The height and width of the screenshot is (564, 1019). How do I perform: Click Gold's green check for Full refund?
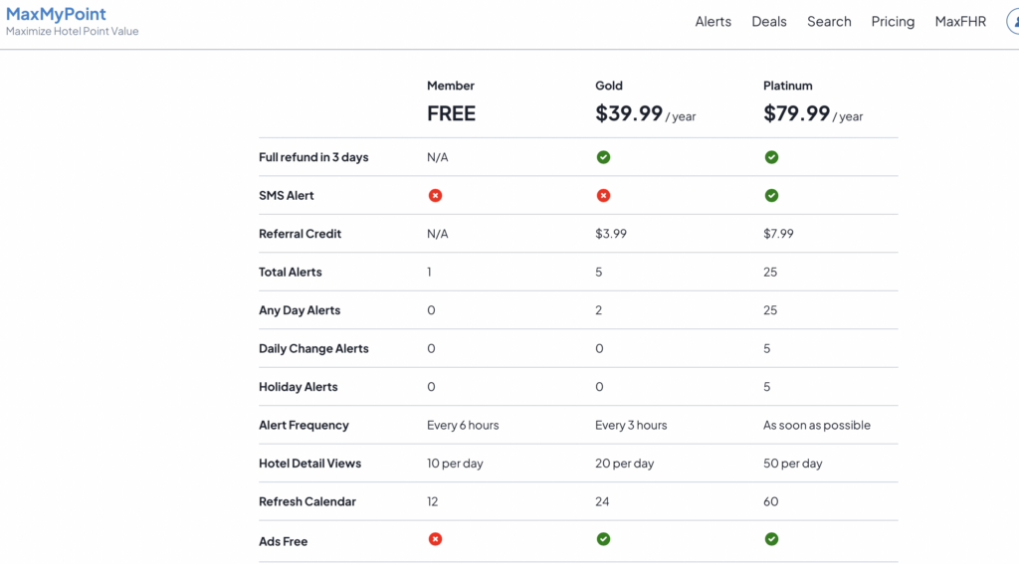click(603, 157)
